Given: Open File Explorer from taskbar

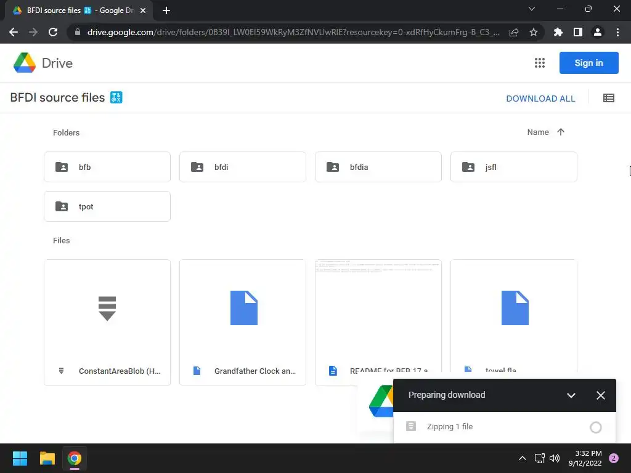Looking at the screenshot, I should (47, 458).
